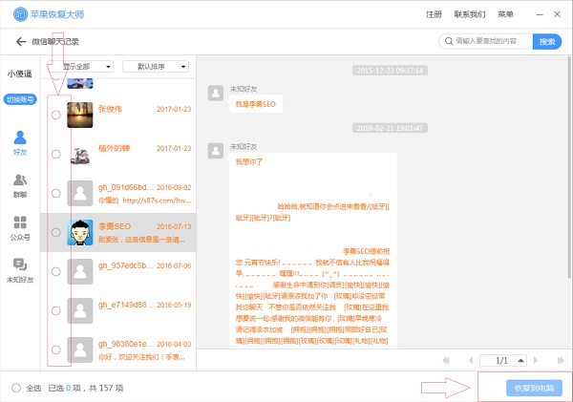This screenshot has width=573, height=402.
Task: Expand the 显示全部 filter dropdown
Action: (87, 67)
